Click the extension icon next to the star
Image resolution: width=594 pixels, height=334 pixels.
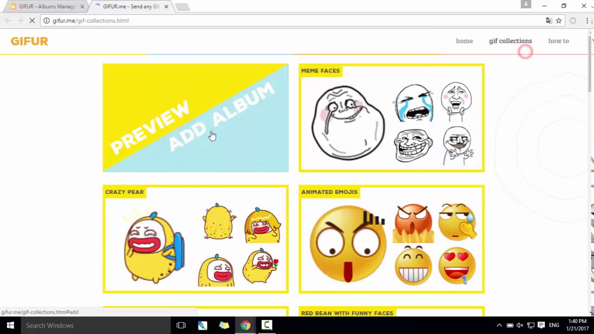pos(573,20)
